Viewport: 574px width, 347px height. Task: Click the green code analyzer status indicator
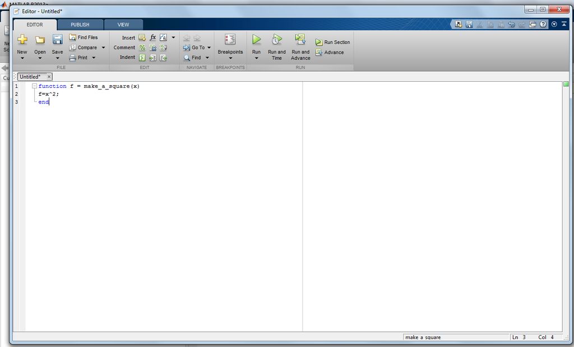[x=566, y=84]
